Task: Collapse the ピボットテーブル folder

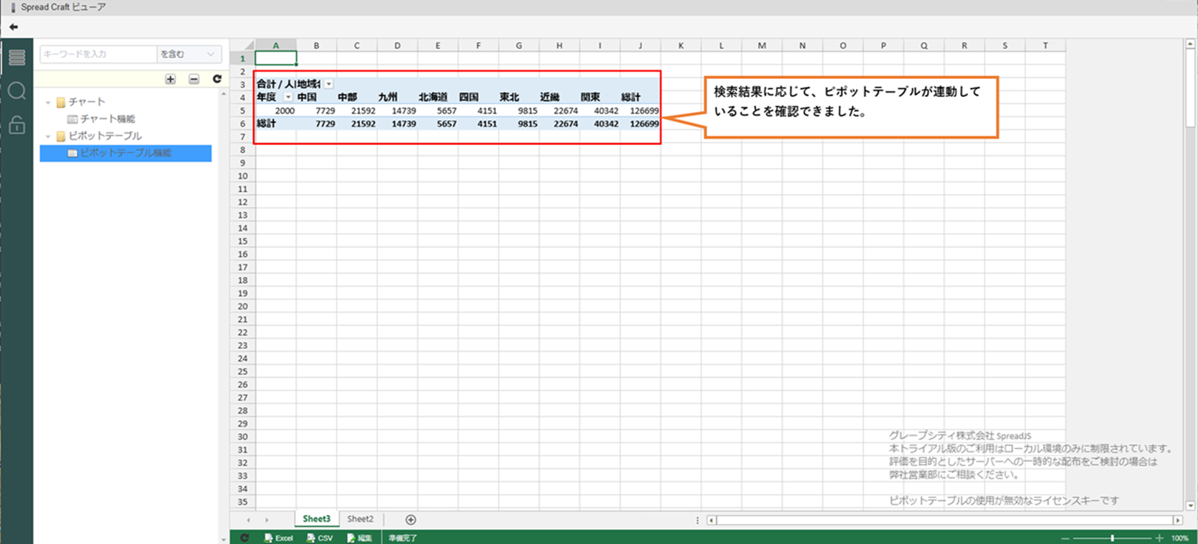Action: tap(48, 136)
